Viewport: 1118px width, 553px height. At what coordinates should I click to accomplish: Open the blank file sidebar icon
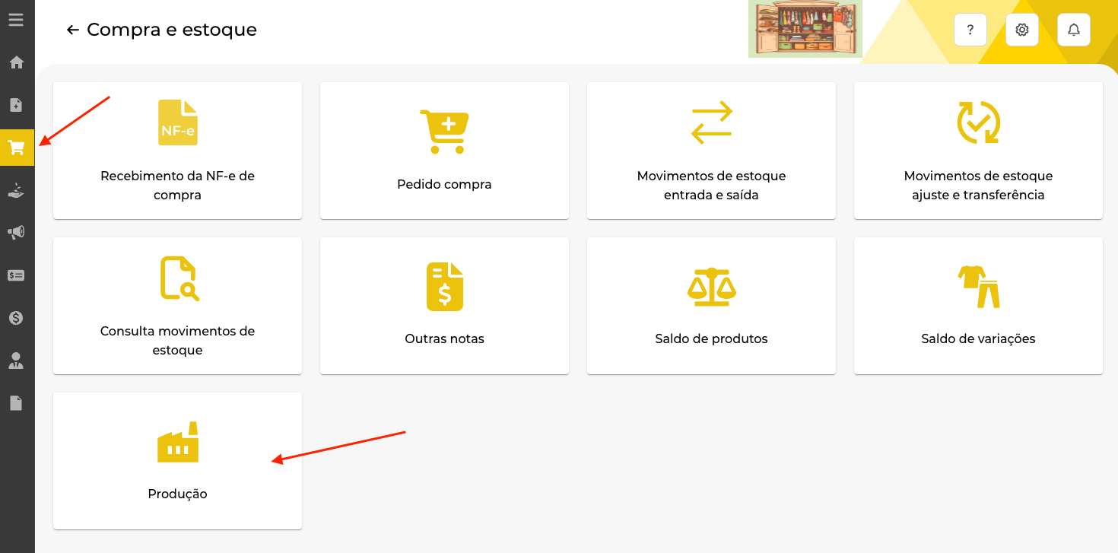pos(16,403)
